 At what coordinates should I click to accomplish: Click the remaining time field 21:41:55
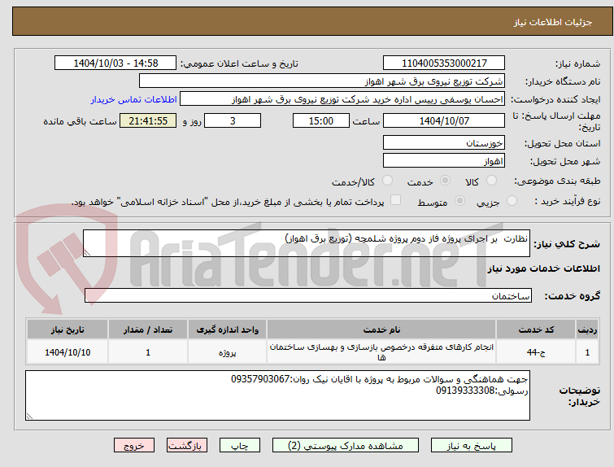148,120
